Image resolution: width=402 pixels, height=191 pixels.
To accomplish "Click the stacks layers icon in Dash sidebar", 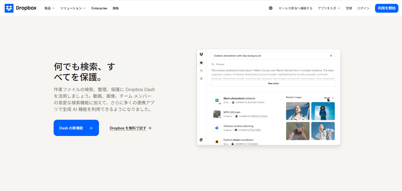I will pos(201,78).
